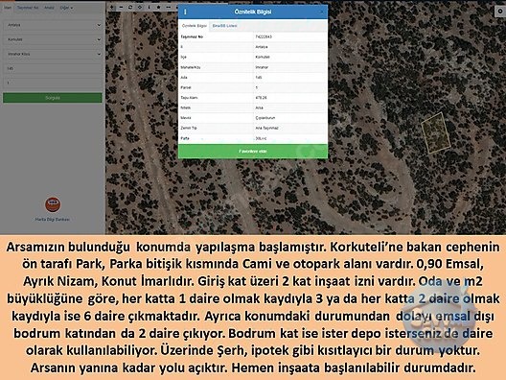Image resolution: width=506 pixels, height=380 pixels.
Task: Click the Pafta row value in dialog
Action: pos(261,138)
